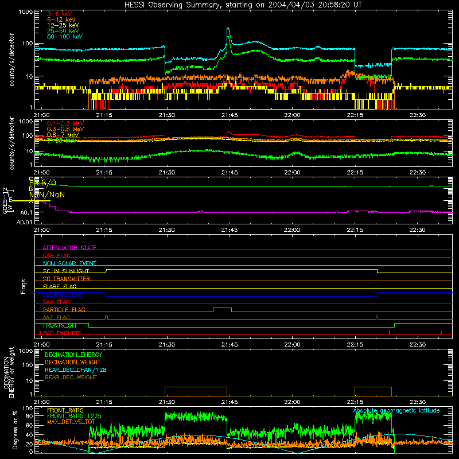Click the cyan REAR_DEC_CHAN/128 legend label
The image size is (459, 459).
click(76, 369)
